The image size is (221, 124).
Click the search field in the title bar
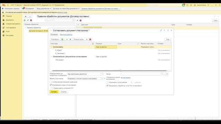point(163,5)
